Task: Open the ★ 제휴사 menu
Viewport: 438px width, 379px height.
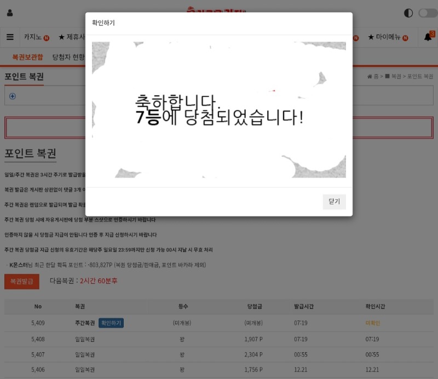Action: click(x=71, y=37)
